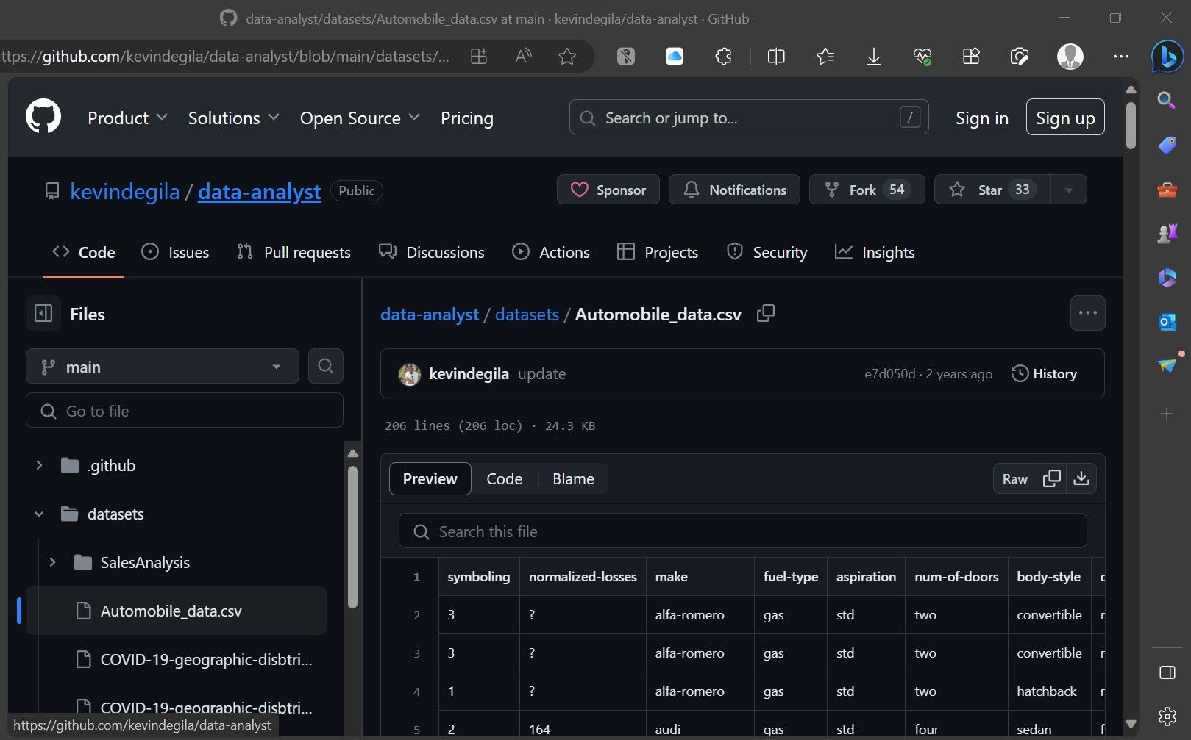Open the Star lists dropdown arrow
Viewport: 1191px width, 740px height.
[1068, 190]
